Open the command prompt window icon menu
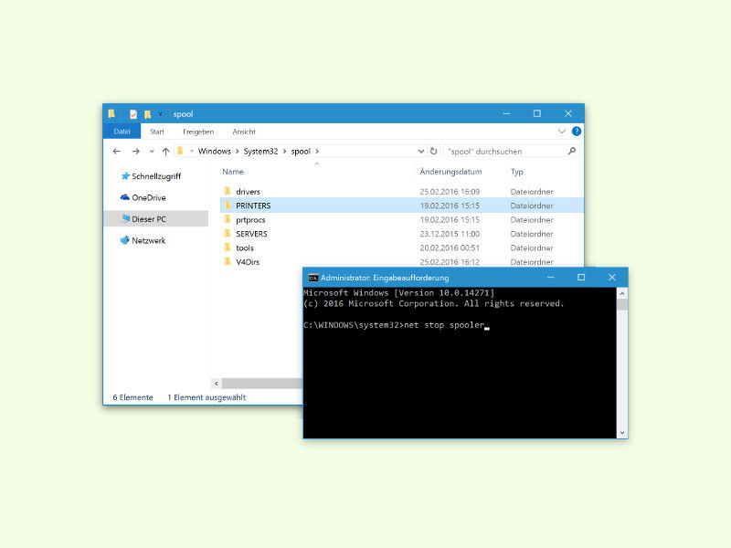Screen dimensions: 731x548 tap(313, 278)
